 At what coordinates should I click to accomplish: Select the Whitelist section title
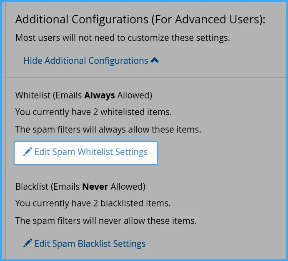(x=84, y=95)
